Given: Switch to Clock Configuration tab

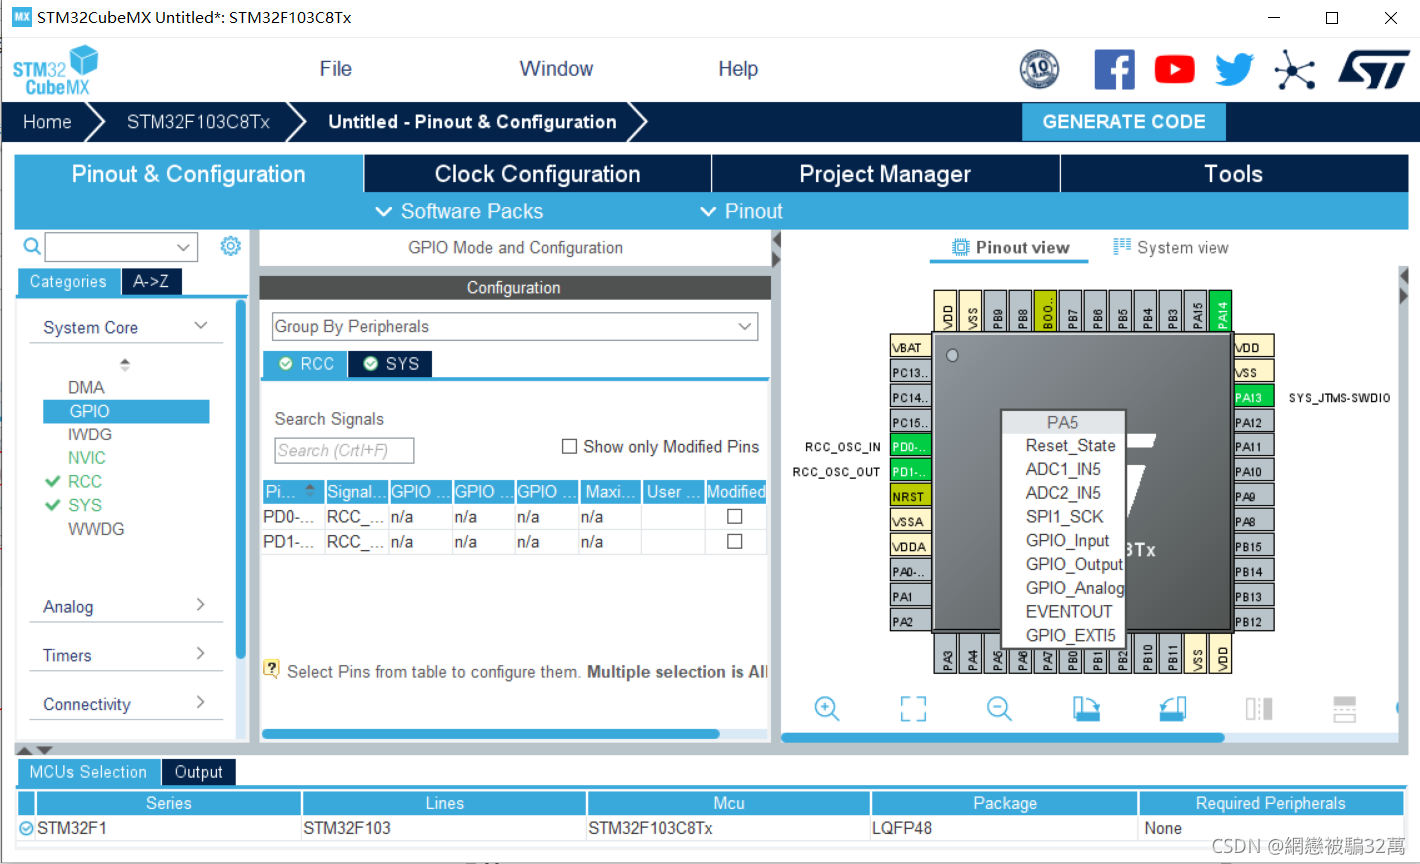Looking at the screenshot, I should (x=538, y=174).
